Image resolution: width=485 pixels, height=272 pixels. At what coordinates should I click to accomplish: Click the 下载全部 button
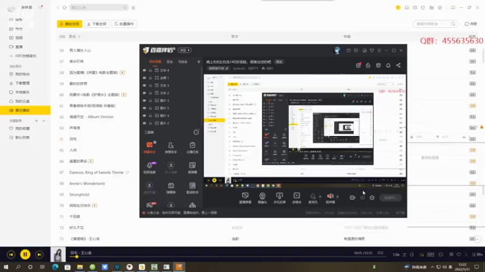point(97,24)
